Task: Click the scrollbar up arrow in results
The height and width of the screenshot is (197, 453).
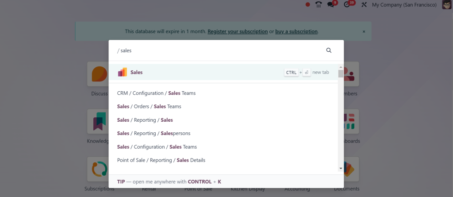Action: coord(341,67)
